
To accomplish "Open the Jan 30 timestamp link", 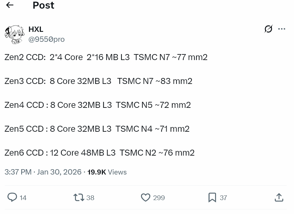I will (59, 172).
